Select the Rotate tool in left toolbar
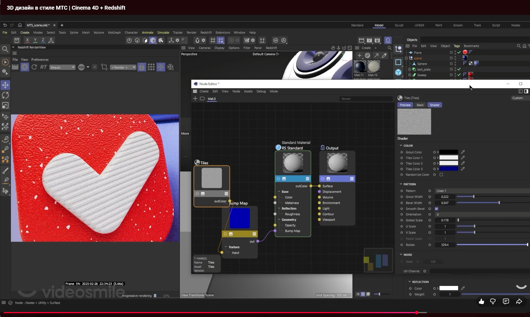530x317 pixels. [x=5, y=95]
